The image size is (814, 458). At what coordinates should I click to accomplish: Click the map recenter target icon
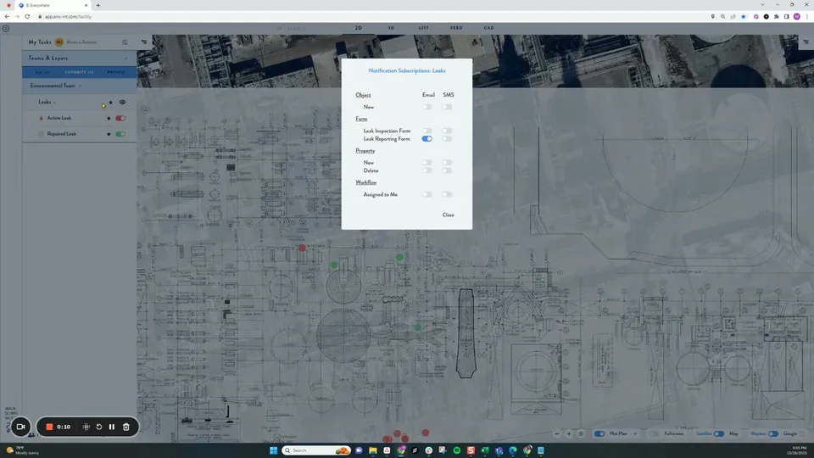581,433
